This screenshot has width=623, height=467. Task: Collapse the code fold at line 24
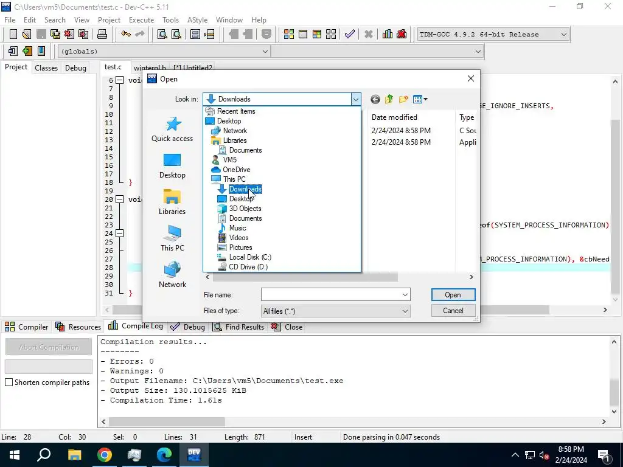[119, 233]
